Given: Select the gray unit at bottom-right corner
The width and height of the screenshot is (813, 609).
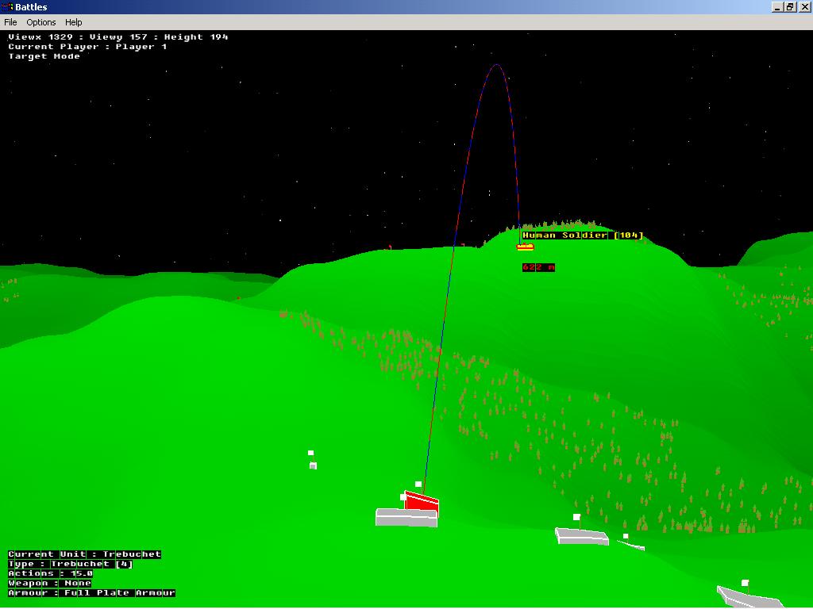Looking at the screenshot, I should point(748,596).
